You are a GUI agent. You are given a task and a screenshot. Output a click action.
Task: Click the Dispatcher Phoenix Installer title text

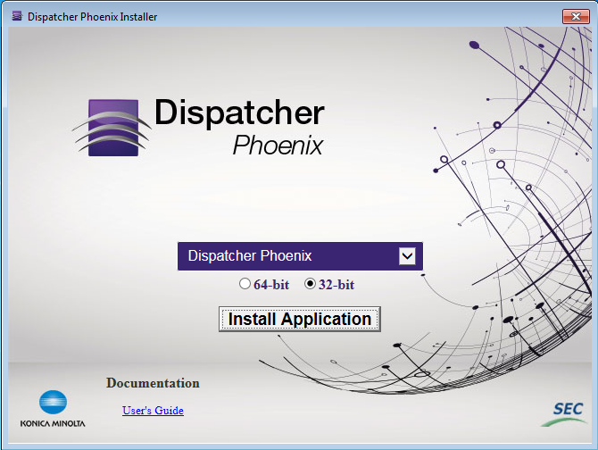pyautogui.click(x=93, y=17)
